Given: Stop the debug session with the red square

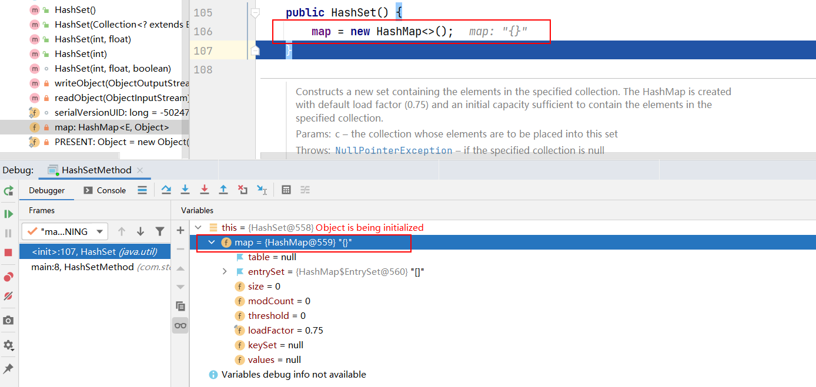Looking at the screenshot, I should 8,253.
